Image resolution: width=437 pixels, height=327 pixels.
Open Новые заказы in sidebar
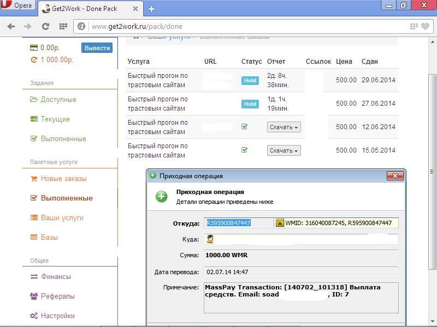63,179
